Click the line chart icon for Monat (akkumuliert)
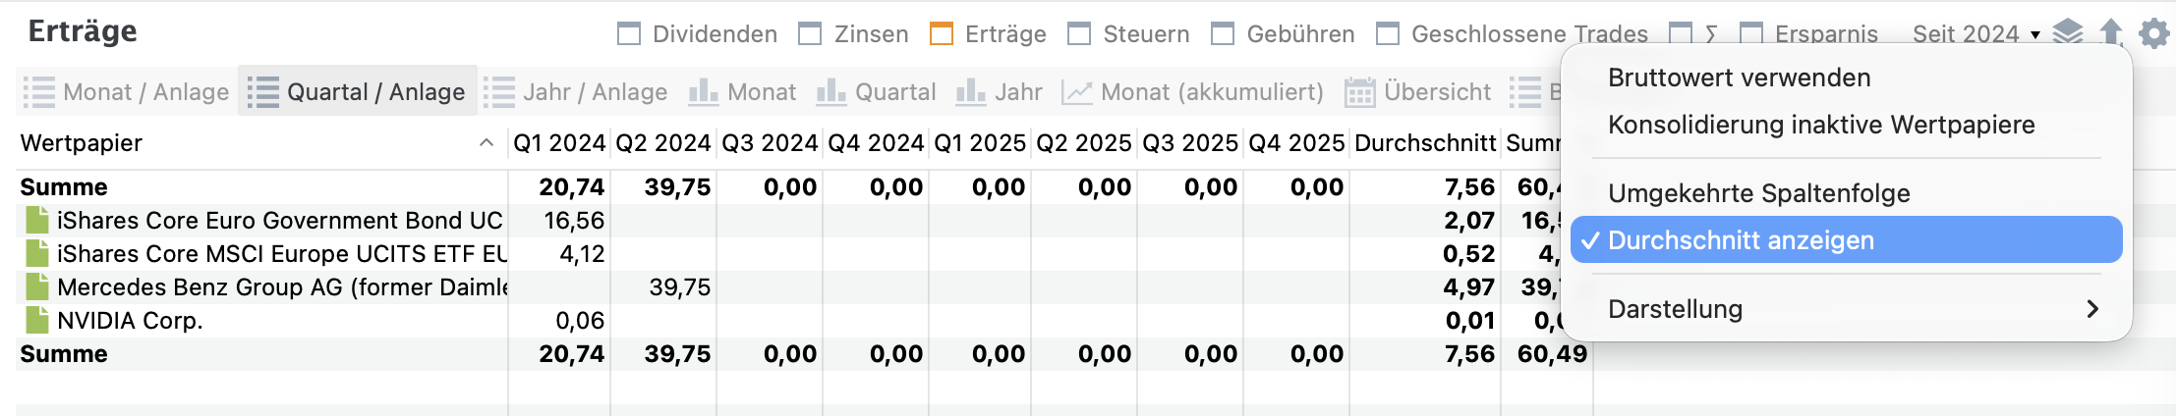 [x=1077, y=92]
